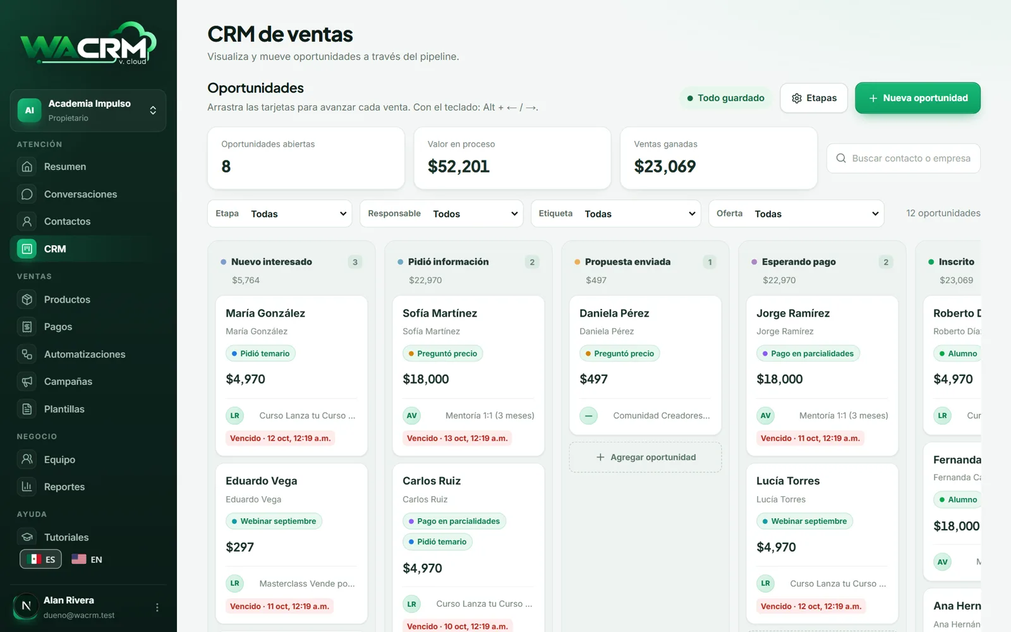Open Alan Rivera's three-dot options menu
The height and width of the screenshot is (632, 1011).
click(157, 607)
